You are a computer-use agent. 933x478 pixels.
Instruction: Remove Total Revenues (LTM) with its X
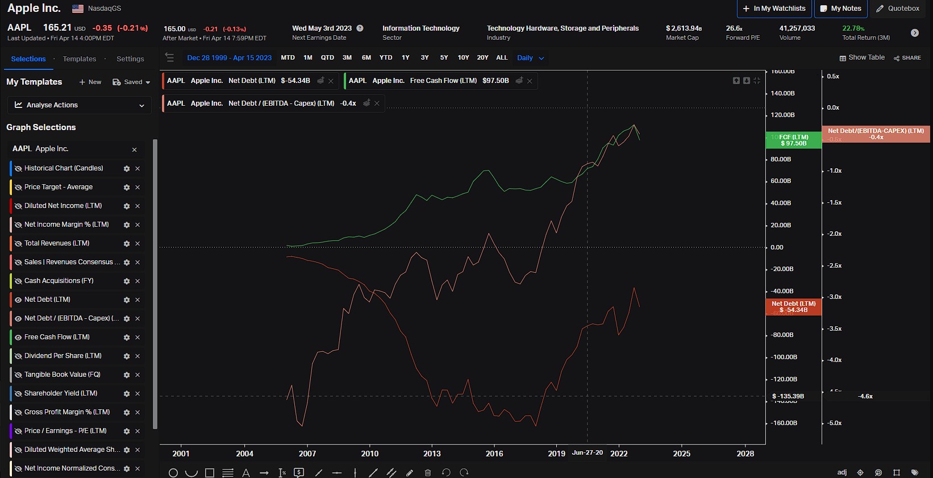[138, 243]
